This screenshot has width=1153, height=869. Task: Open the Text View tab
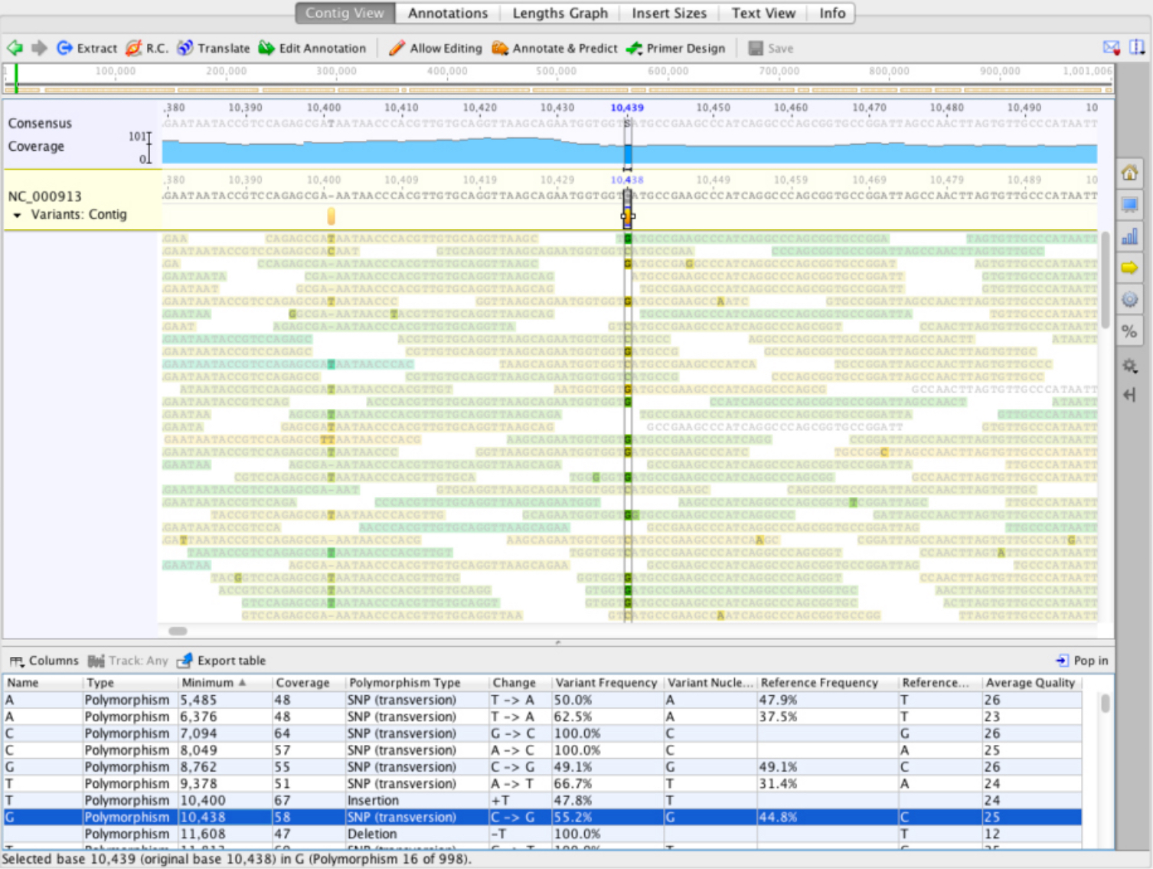coord(763,13)
